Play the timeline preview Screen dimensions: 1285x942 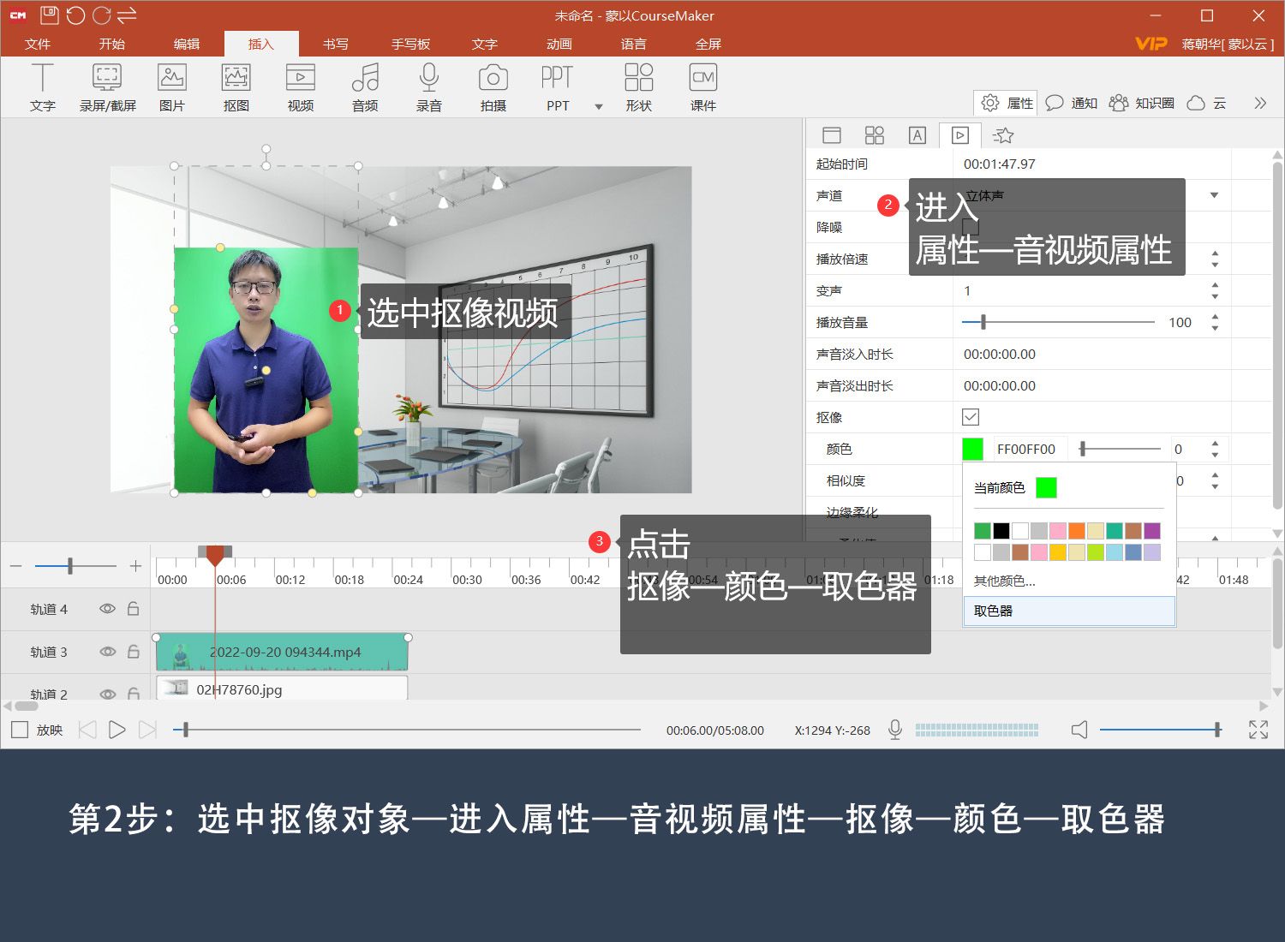(117, 730)
